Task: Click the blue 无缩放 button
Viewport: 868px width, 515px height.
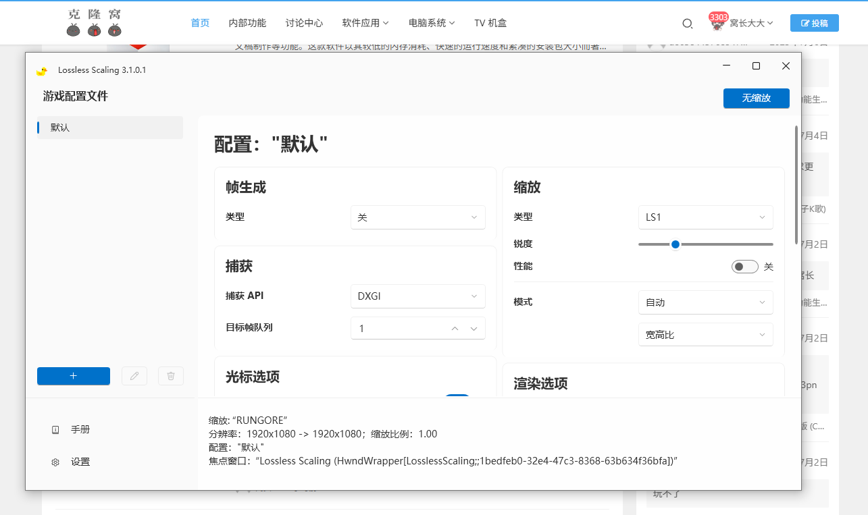Action: [756, 98]
